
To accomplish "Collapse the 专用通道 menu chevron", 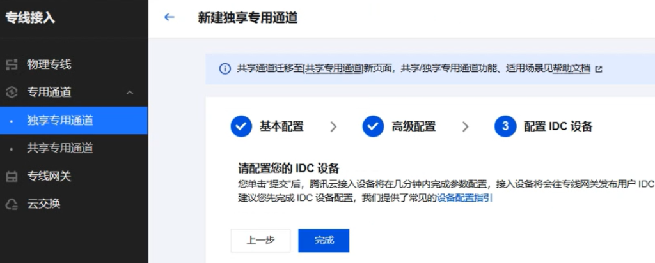I will [130, 93].
